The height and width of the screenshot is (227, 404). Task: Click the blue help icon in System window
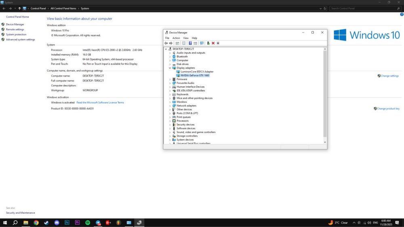tap(402, 14)
